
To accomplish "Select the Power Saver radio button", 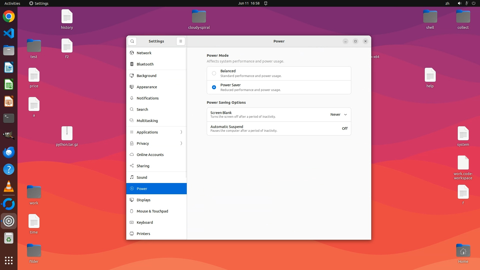I will point(214,87).
